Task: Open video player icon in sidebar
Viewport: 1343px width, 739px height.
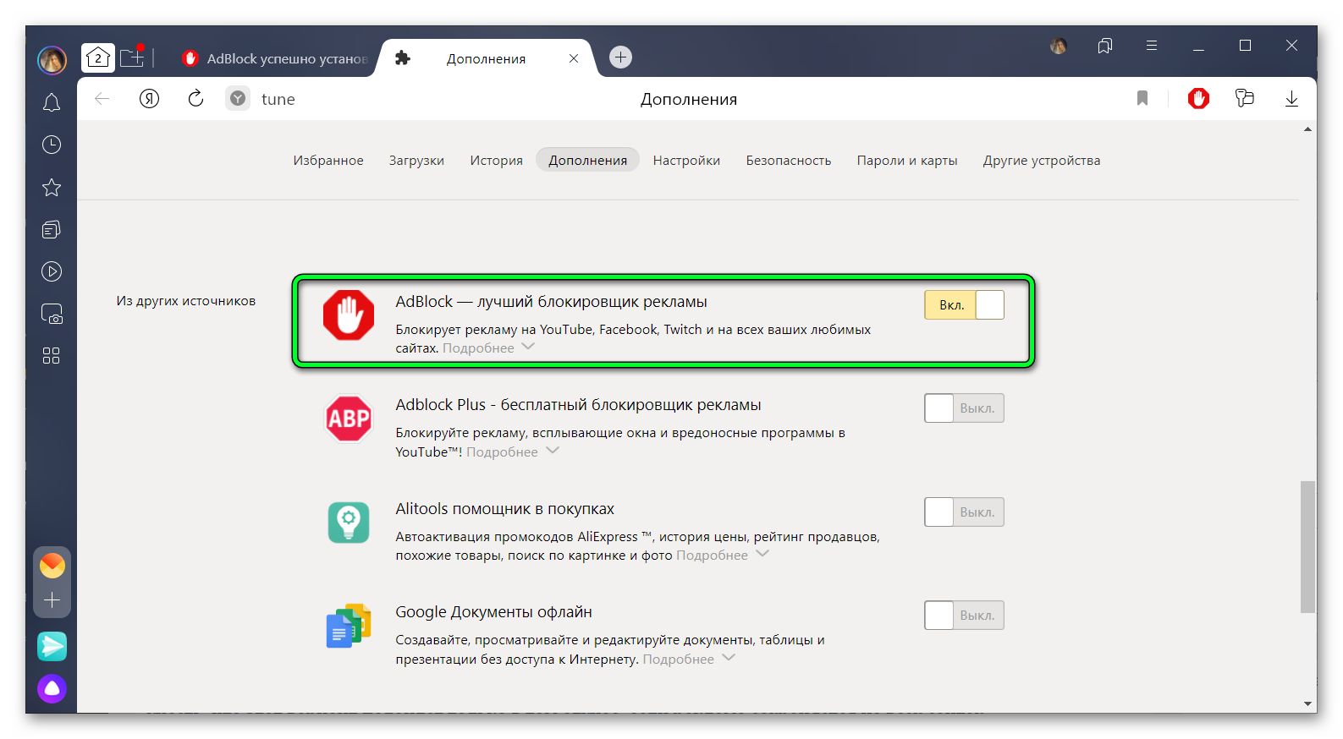Action: [52, 271]
